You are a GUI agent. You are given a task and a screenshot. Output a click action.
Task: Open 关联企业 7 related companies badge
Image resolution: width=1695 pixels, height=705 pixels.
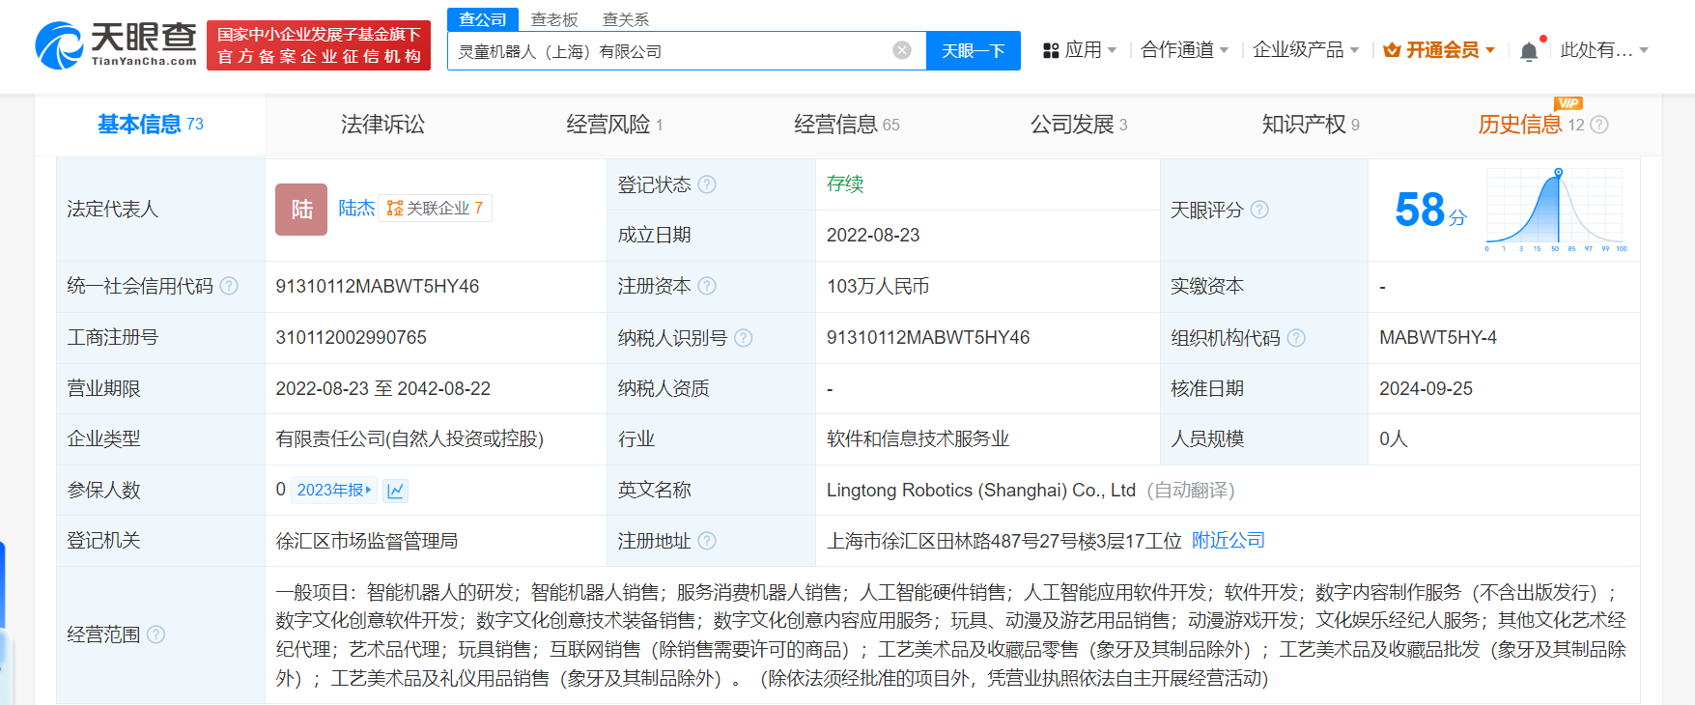pyautogui.click(x=435, y=208)
